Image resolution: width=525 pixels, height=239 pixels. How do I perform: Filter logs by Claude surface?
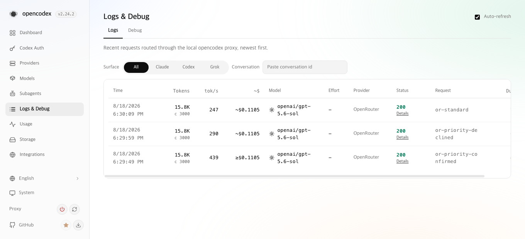click(x=162, y=67)
